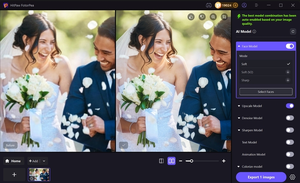Viewport: 300px width, 183px height.
Task: Open the Add dropdown arrow
Action: [44, 161]
